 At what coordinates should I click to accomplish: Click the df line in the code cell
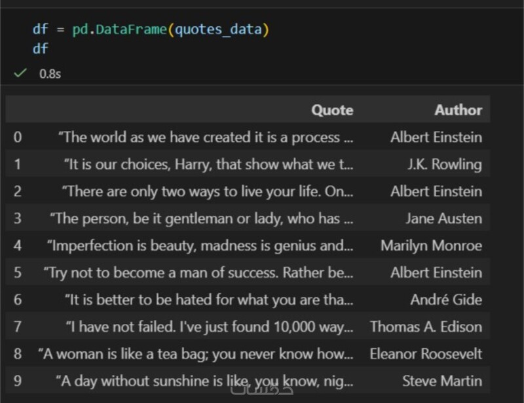(x=40, y=48)
